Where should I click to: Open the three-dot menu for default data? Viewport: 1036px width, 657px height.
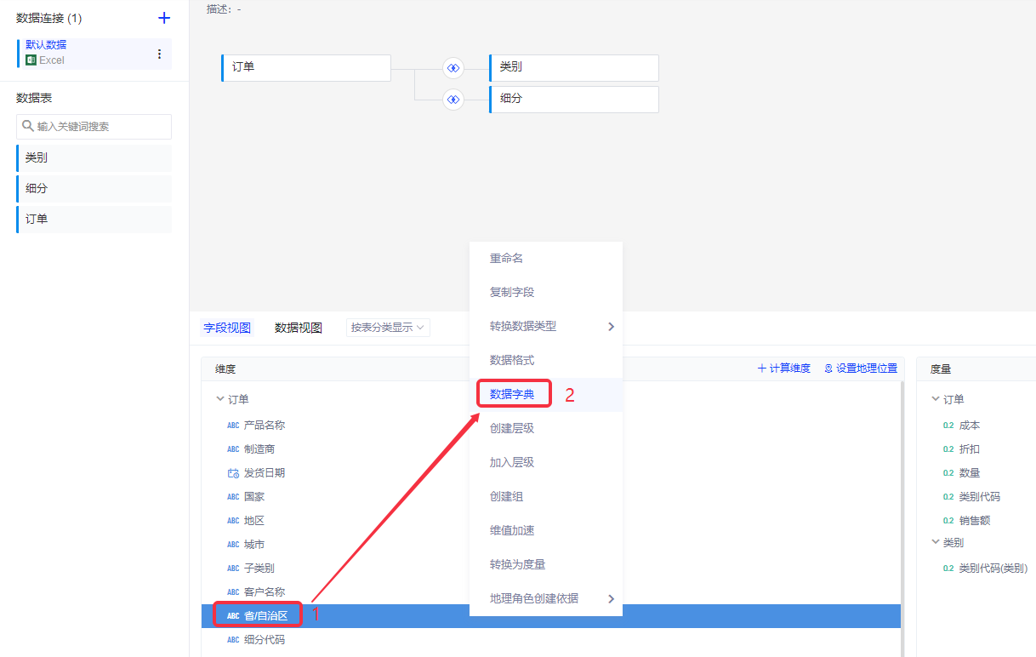pos(159,54)
